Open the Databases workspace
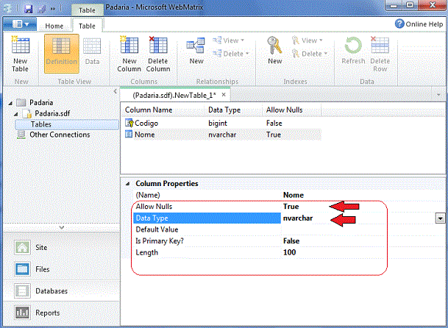This screenshot has height=328, width=448. coord(51,290)
